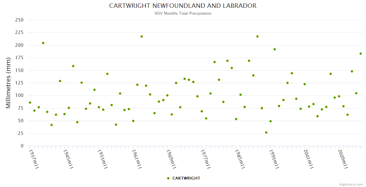Select the 1940 data point above 200 mm
Viewport: 366px width, 187px height.
click(x=43, y=43)
